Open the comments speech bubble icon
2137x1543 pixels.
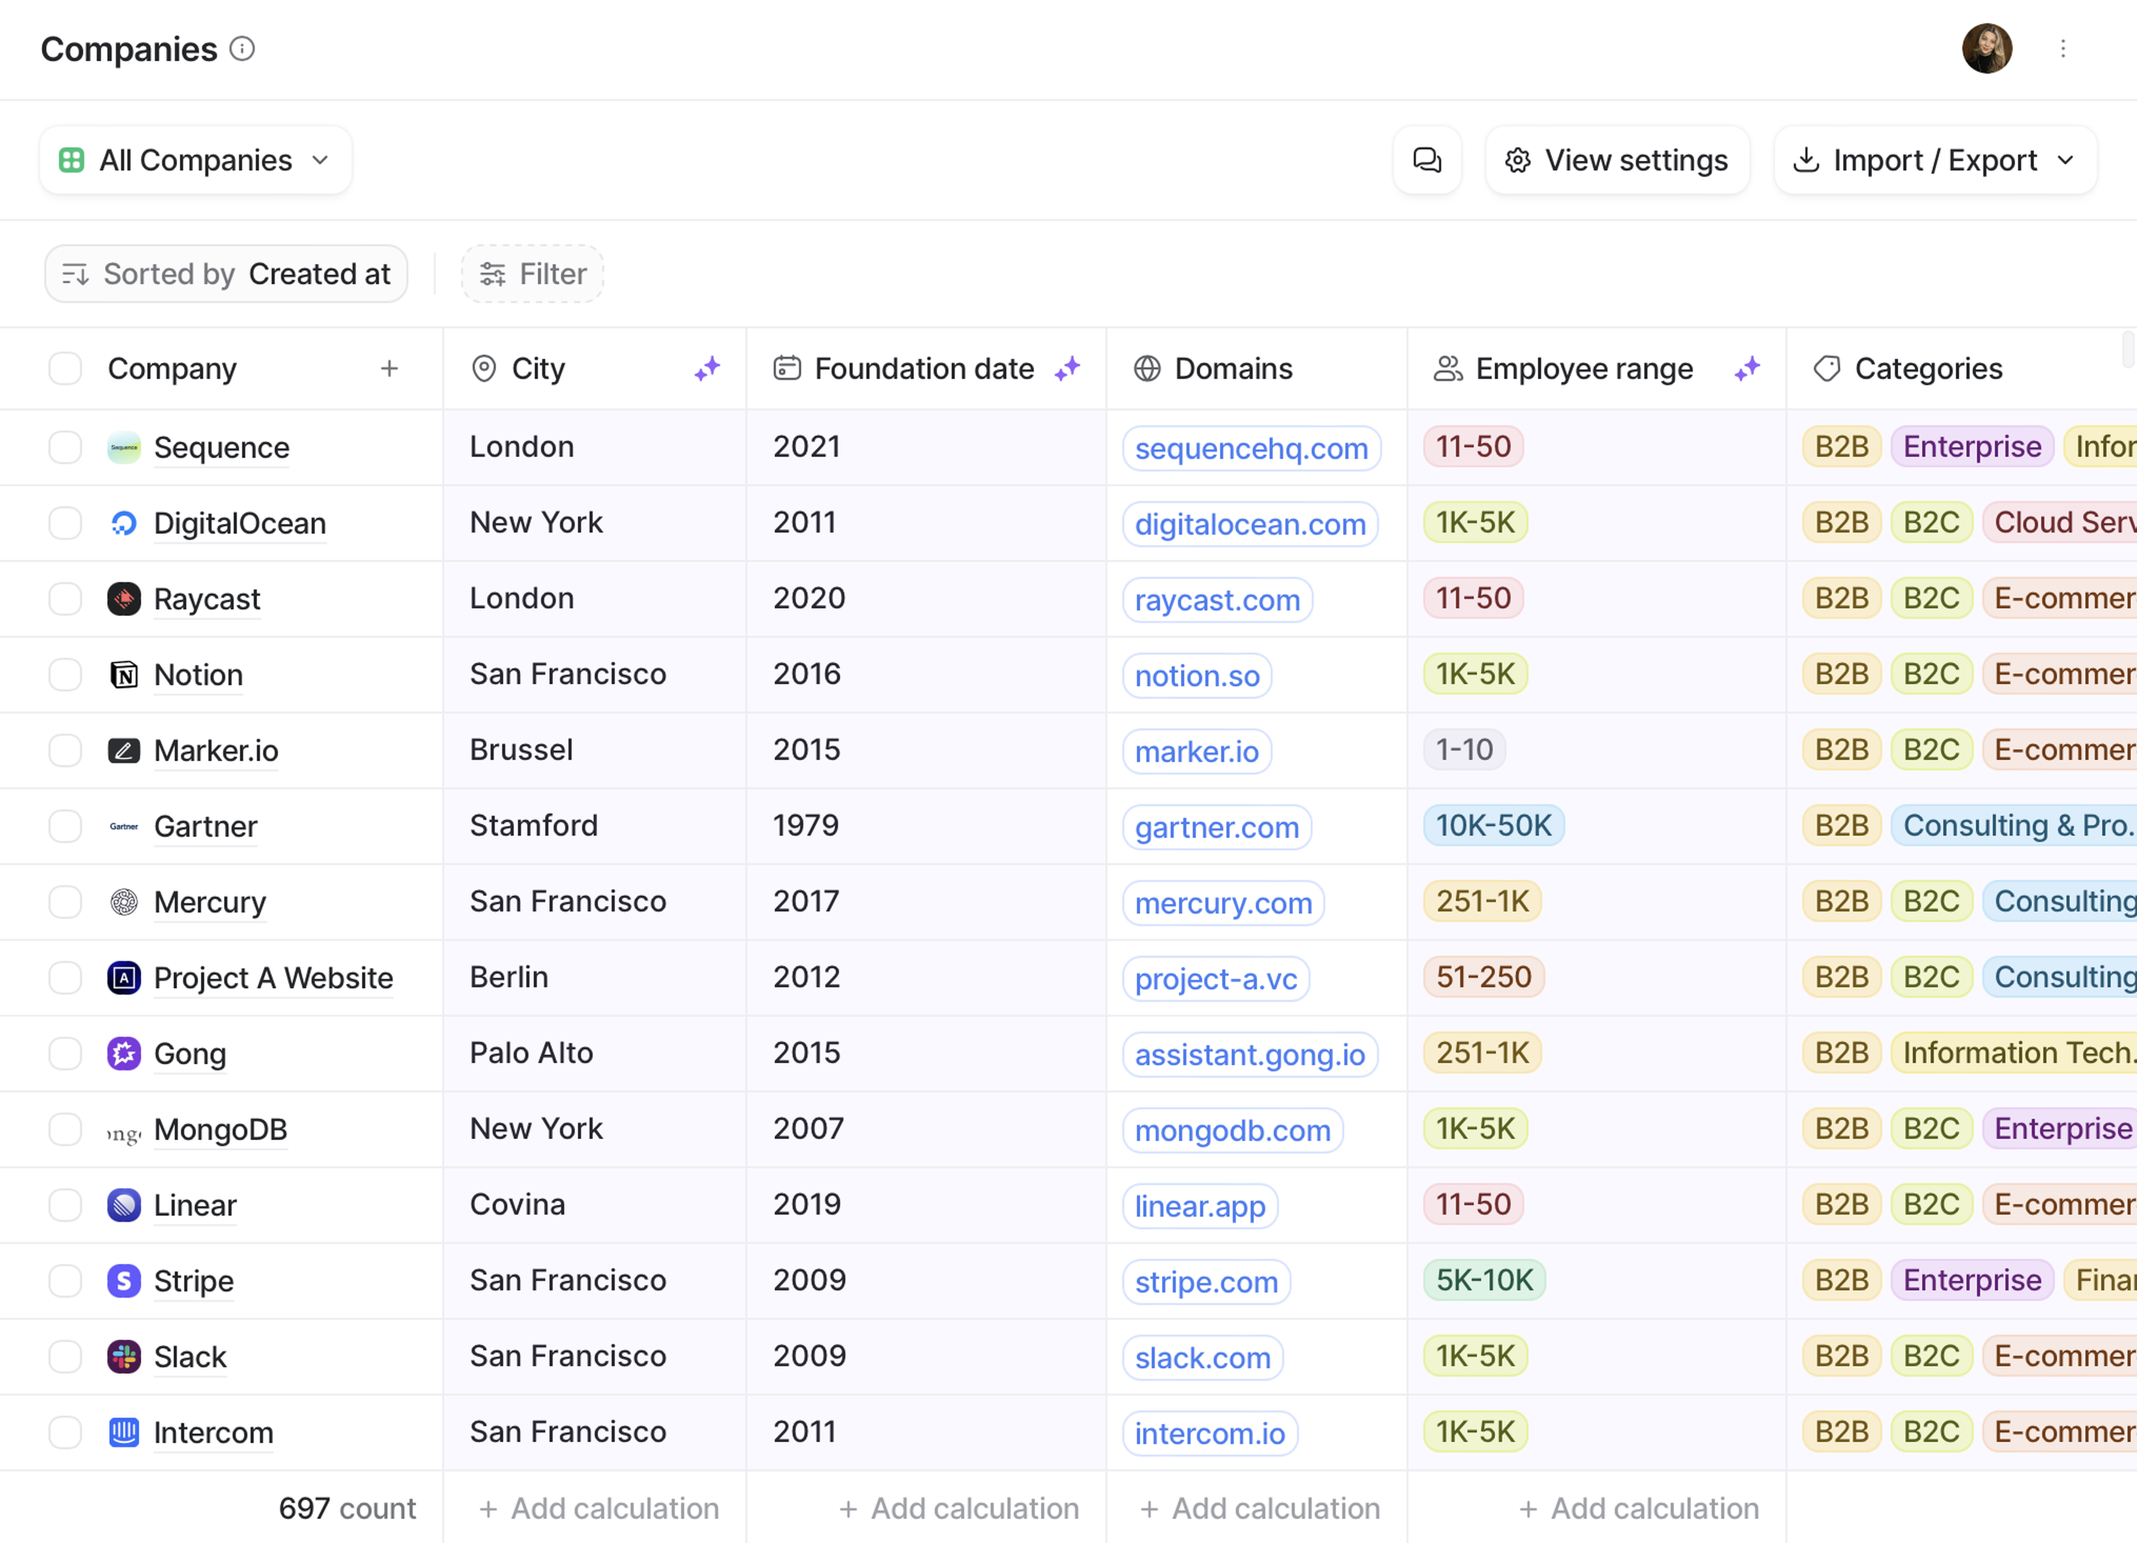tap(1426, 160)
